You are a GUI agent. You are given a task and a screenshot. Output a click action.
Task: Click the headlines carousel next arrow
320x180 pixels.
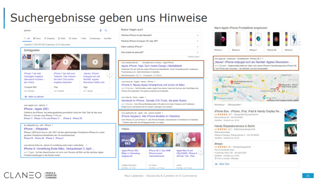pos(110,74)
